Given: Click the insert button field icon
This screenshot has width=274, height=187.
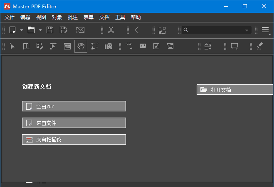Looking at the screenshot, I should pyautogui.click(x=143, y=46).
